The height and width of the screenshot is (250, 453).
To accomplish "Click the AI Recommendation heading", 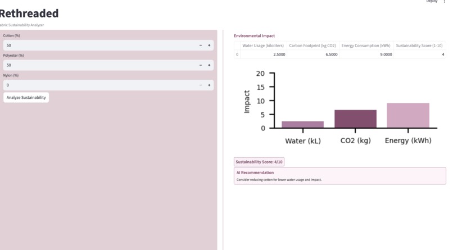I will 255,172.
